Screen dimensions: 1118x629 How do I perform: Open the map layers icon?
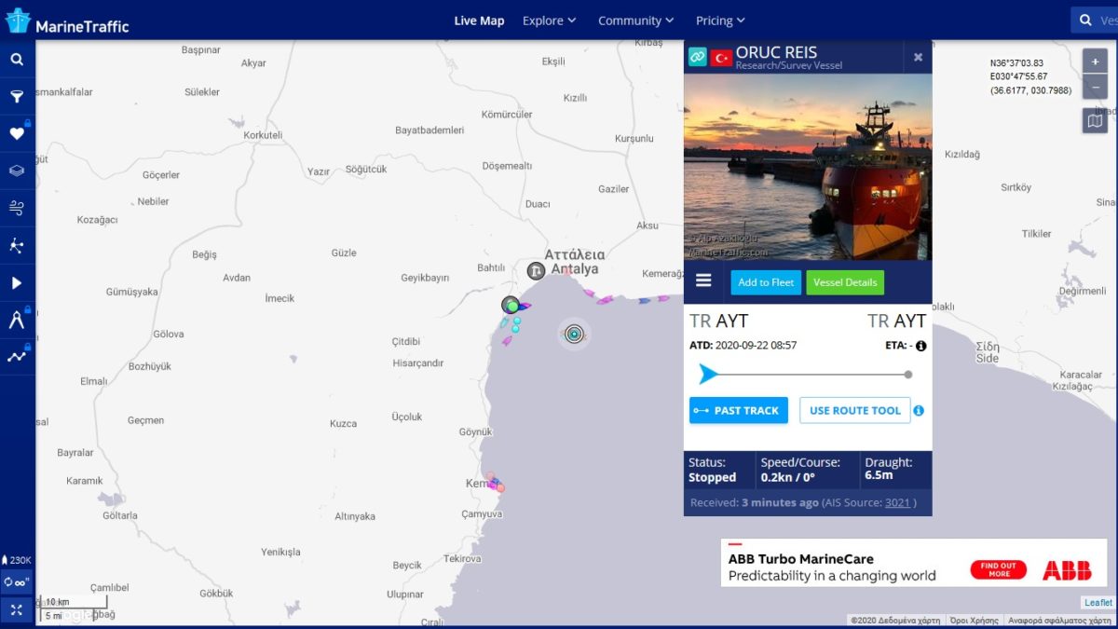(17, 171)
